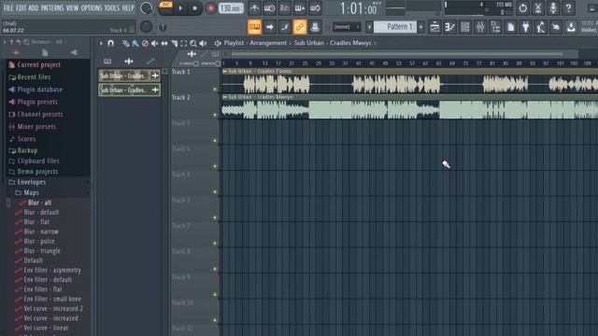This screenshot has height=336, width=598.
Task: Select the Mute tool in playlist toolbar
Action: [x=154, y=44]
